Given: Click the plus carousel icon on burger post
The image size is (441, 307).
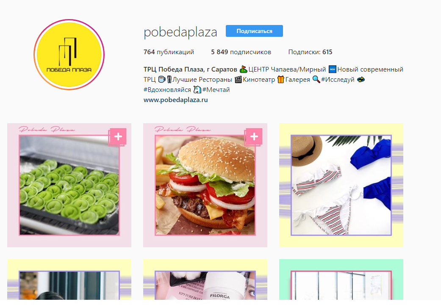Looking at the screenshot, I should pyautogui.click(x=254, y=137).
